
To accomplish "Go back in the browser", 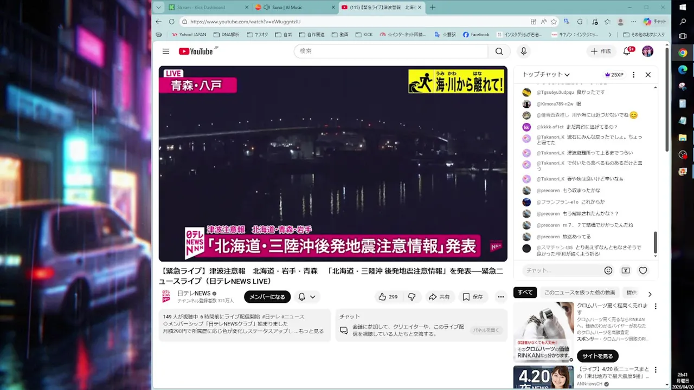I will coord(158,22).
